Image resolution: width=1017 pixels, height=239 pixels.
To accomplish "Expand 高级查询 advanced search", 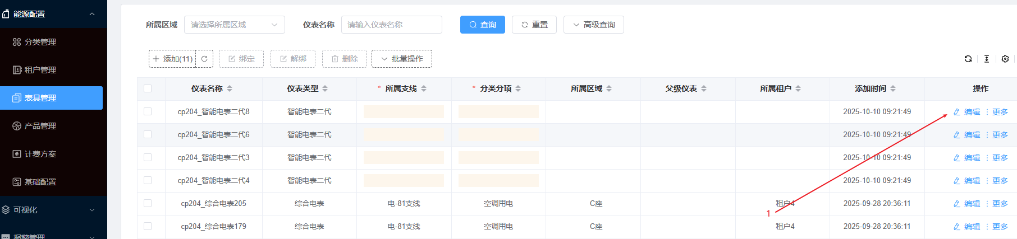I will tap(594, 25).
